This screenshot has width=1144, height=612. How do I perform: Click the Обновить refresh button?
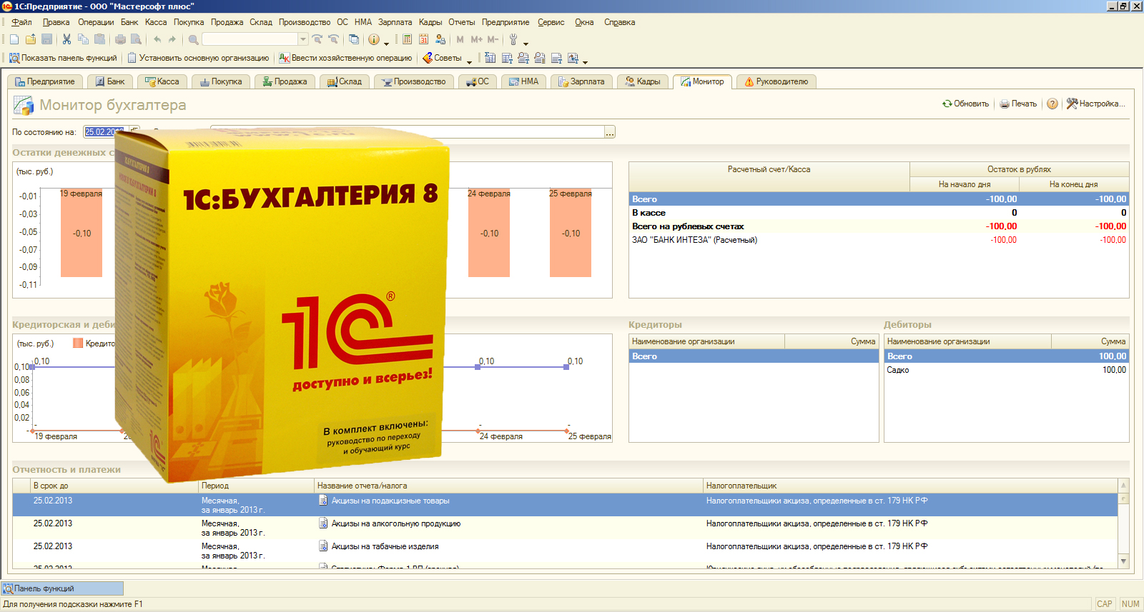[965, 104]
